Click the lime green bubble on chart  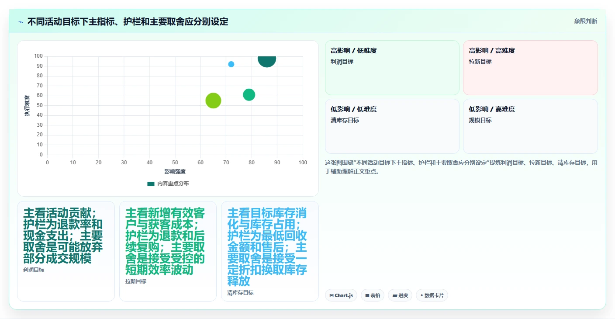[213, 101]
